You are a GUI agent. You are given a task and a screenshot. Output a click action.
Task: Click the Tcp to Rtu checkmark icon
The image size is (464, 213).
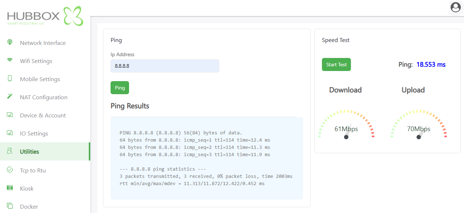pyautogui.click(x=10, y=170)
